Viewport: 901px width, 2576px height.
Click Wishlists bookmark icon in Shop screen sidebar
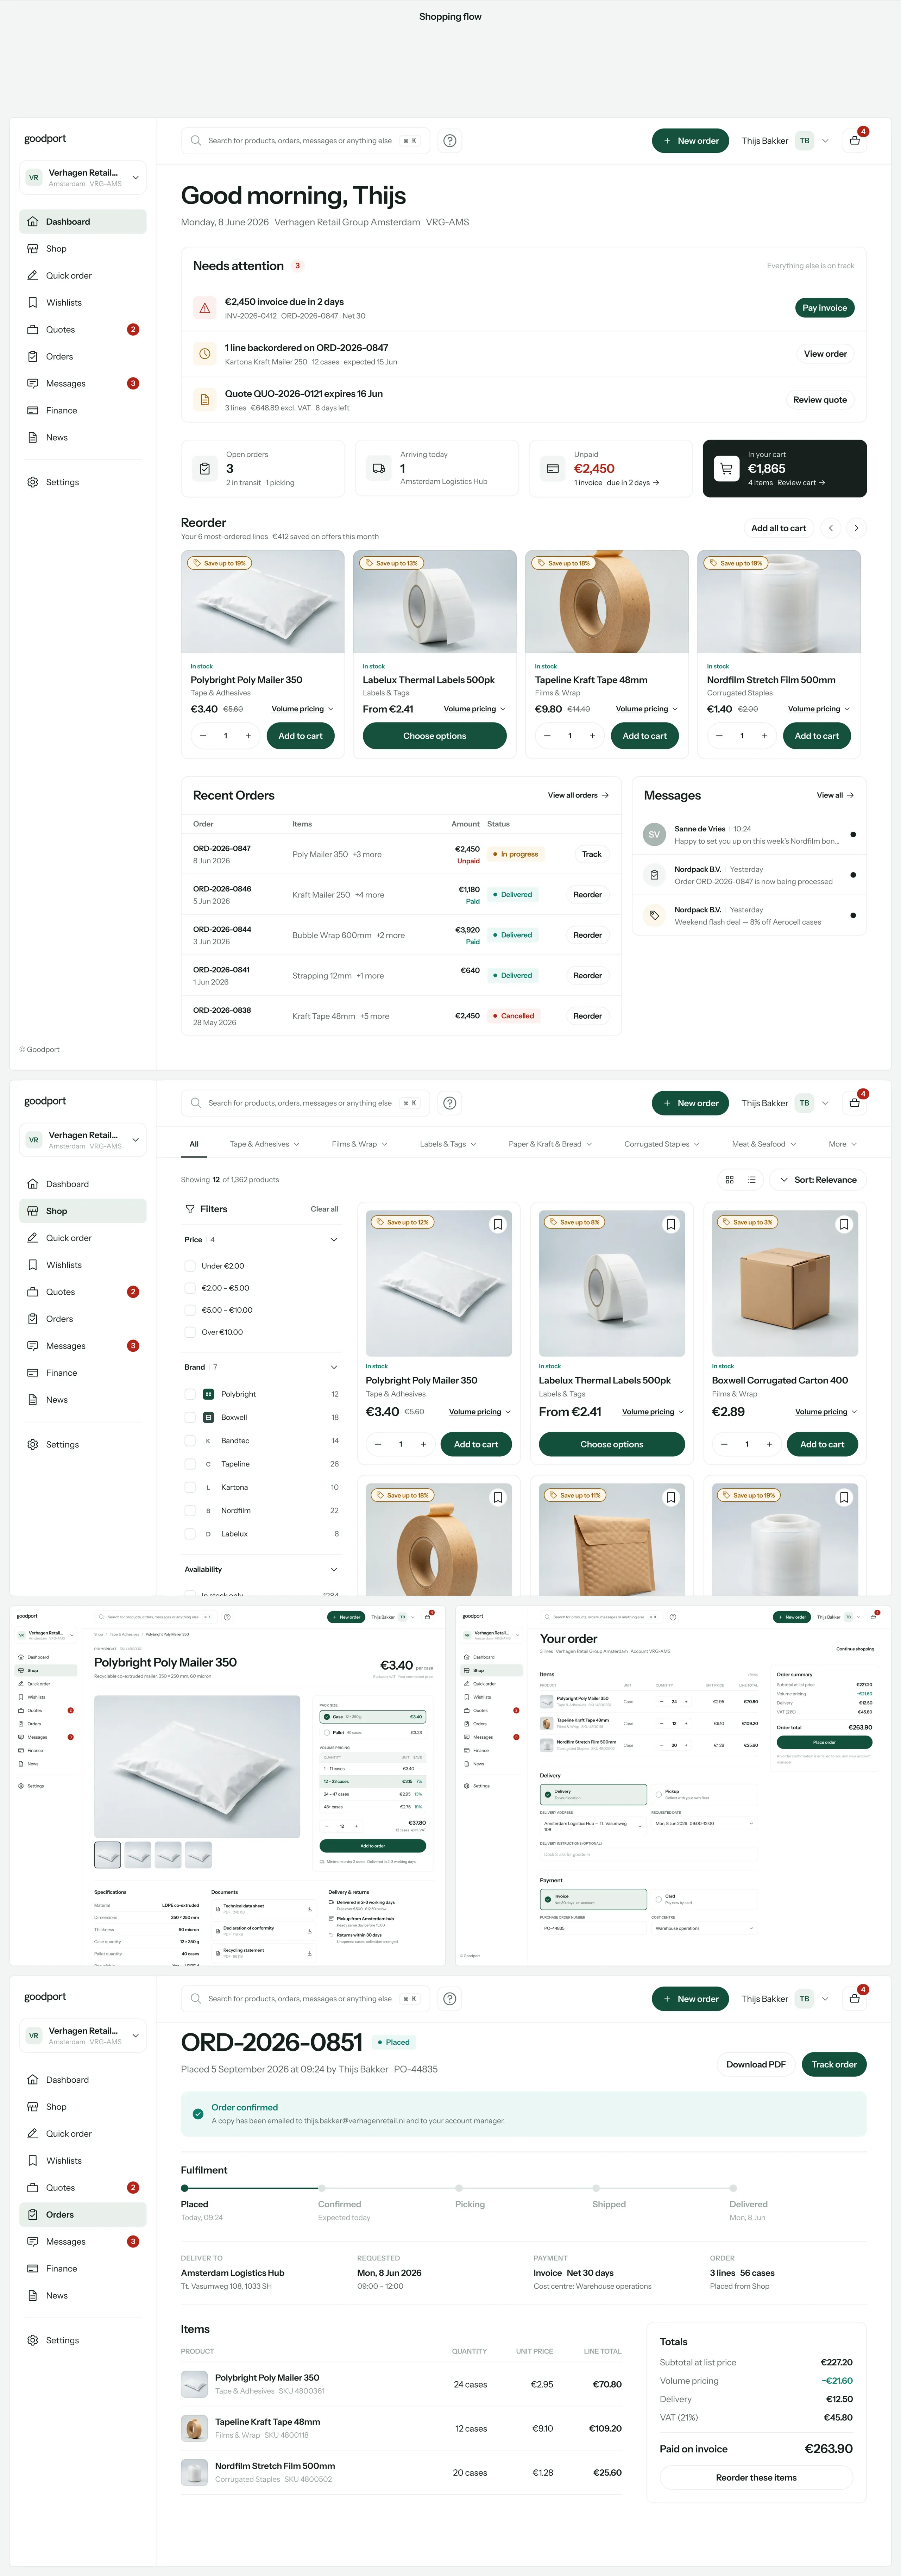pos(33,1265)
